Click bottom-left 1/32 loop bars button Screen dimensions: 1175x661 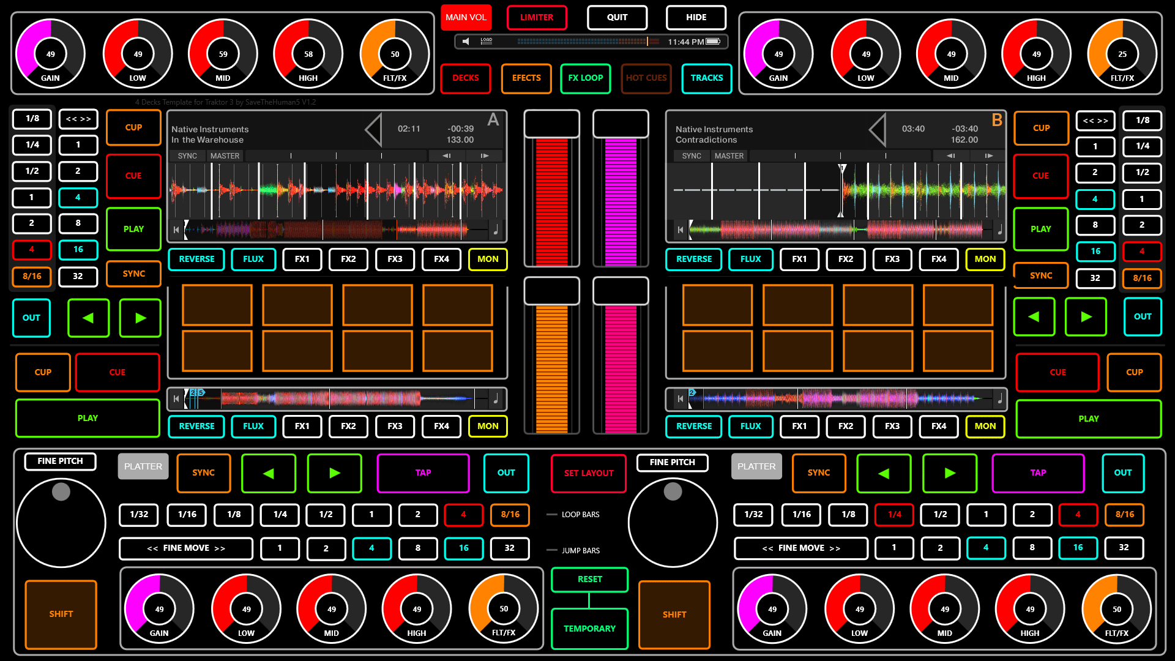point(139,515)
